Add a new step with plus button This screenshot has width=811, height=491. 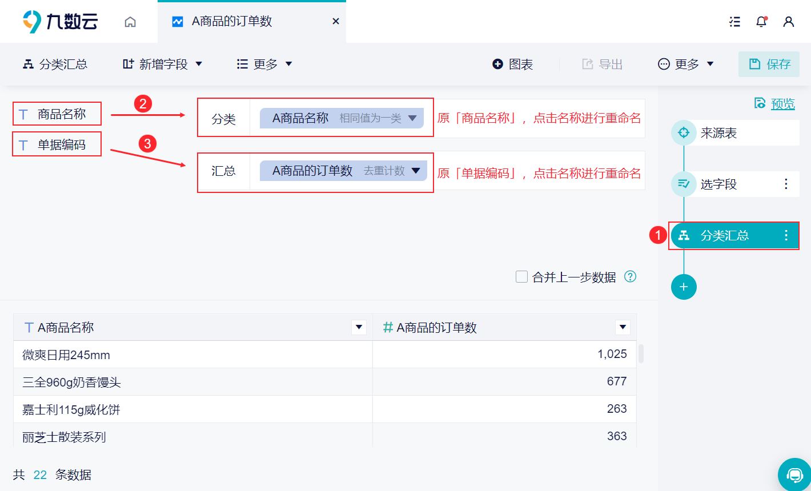684,287
